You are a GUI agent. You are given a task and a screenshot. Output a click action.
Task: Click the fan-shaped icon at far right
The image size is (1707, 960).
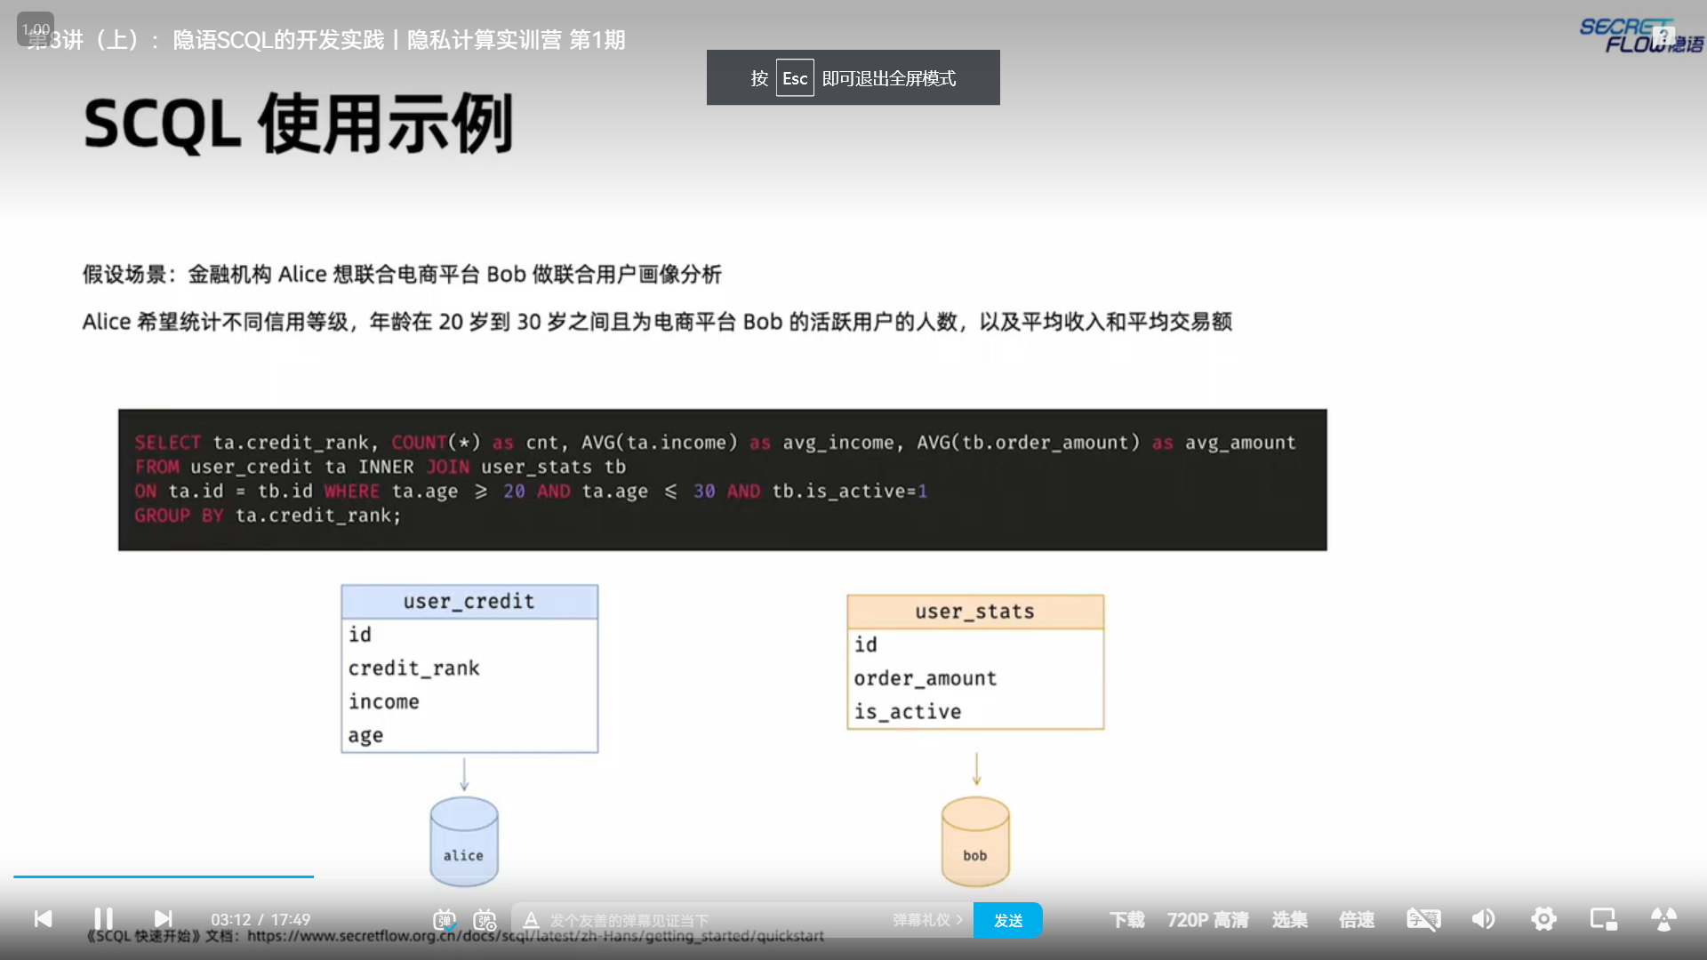1663,919
